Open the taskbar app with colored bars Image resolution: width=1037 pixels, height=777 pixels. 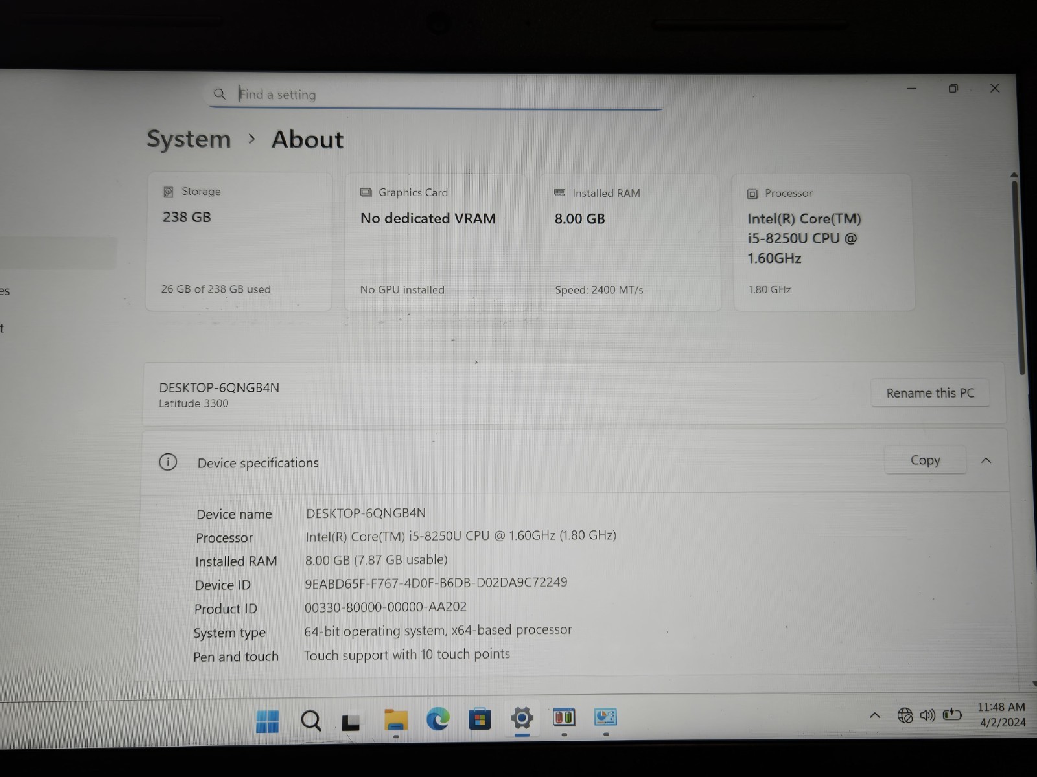pos(564,717)
